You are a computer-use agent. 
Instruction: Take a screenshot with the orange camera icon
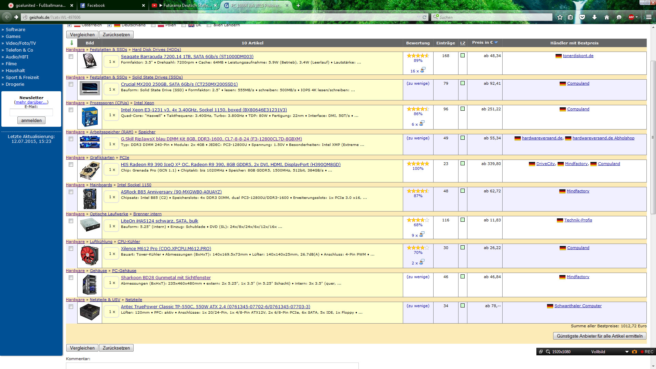tap(634, 352)
